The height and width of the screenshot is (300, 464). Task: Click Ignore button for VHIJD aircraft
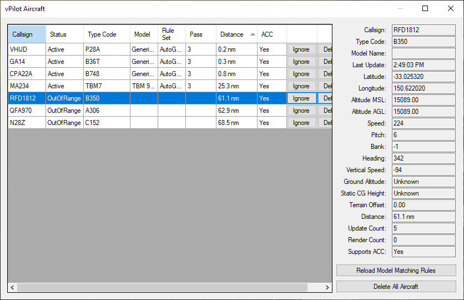[x=301, y=49]
